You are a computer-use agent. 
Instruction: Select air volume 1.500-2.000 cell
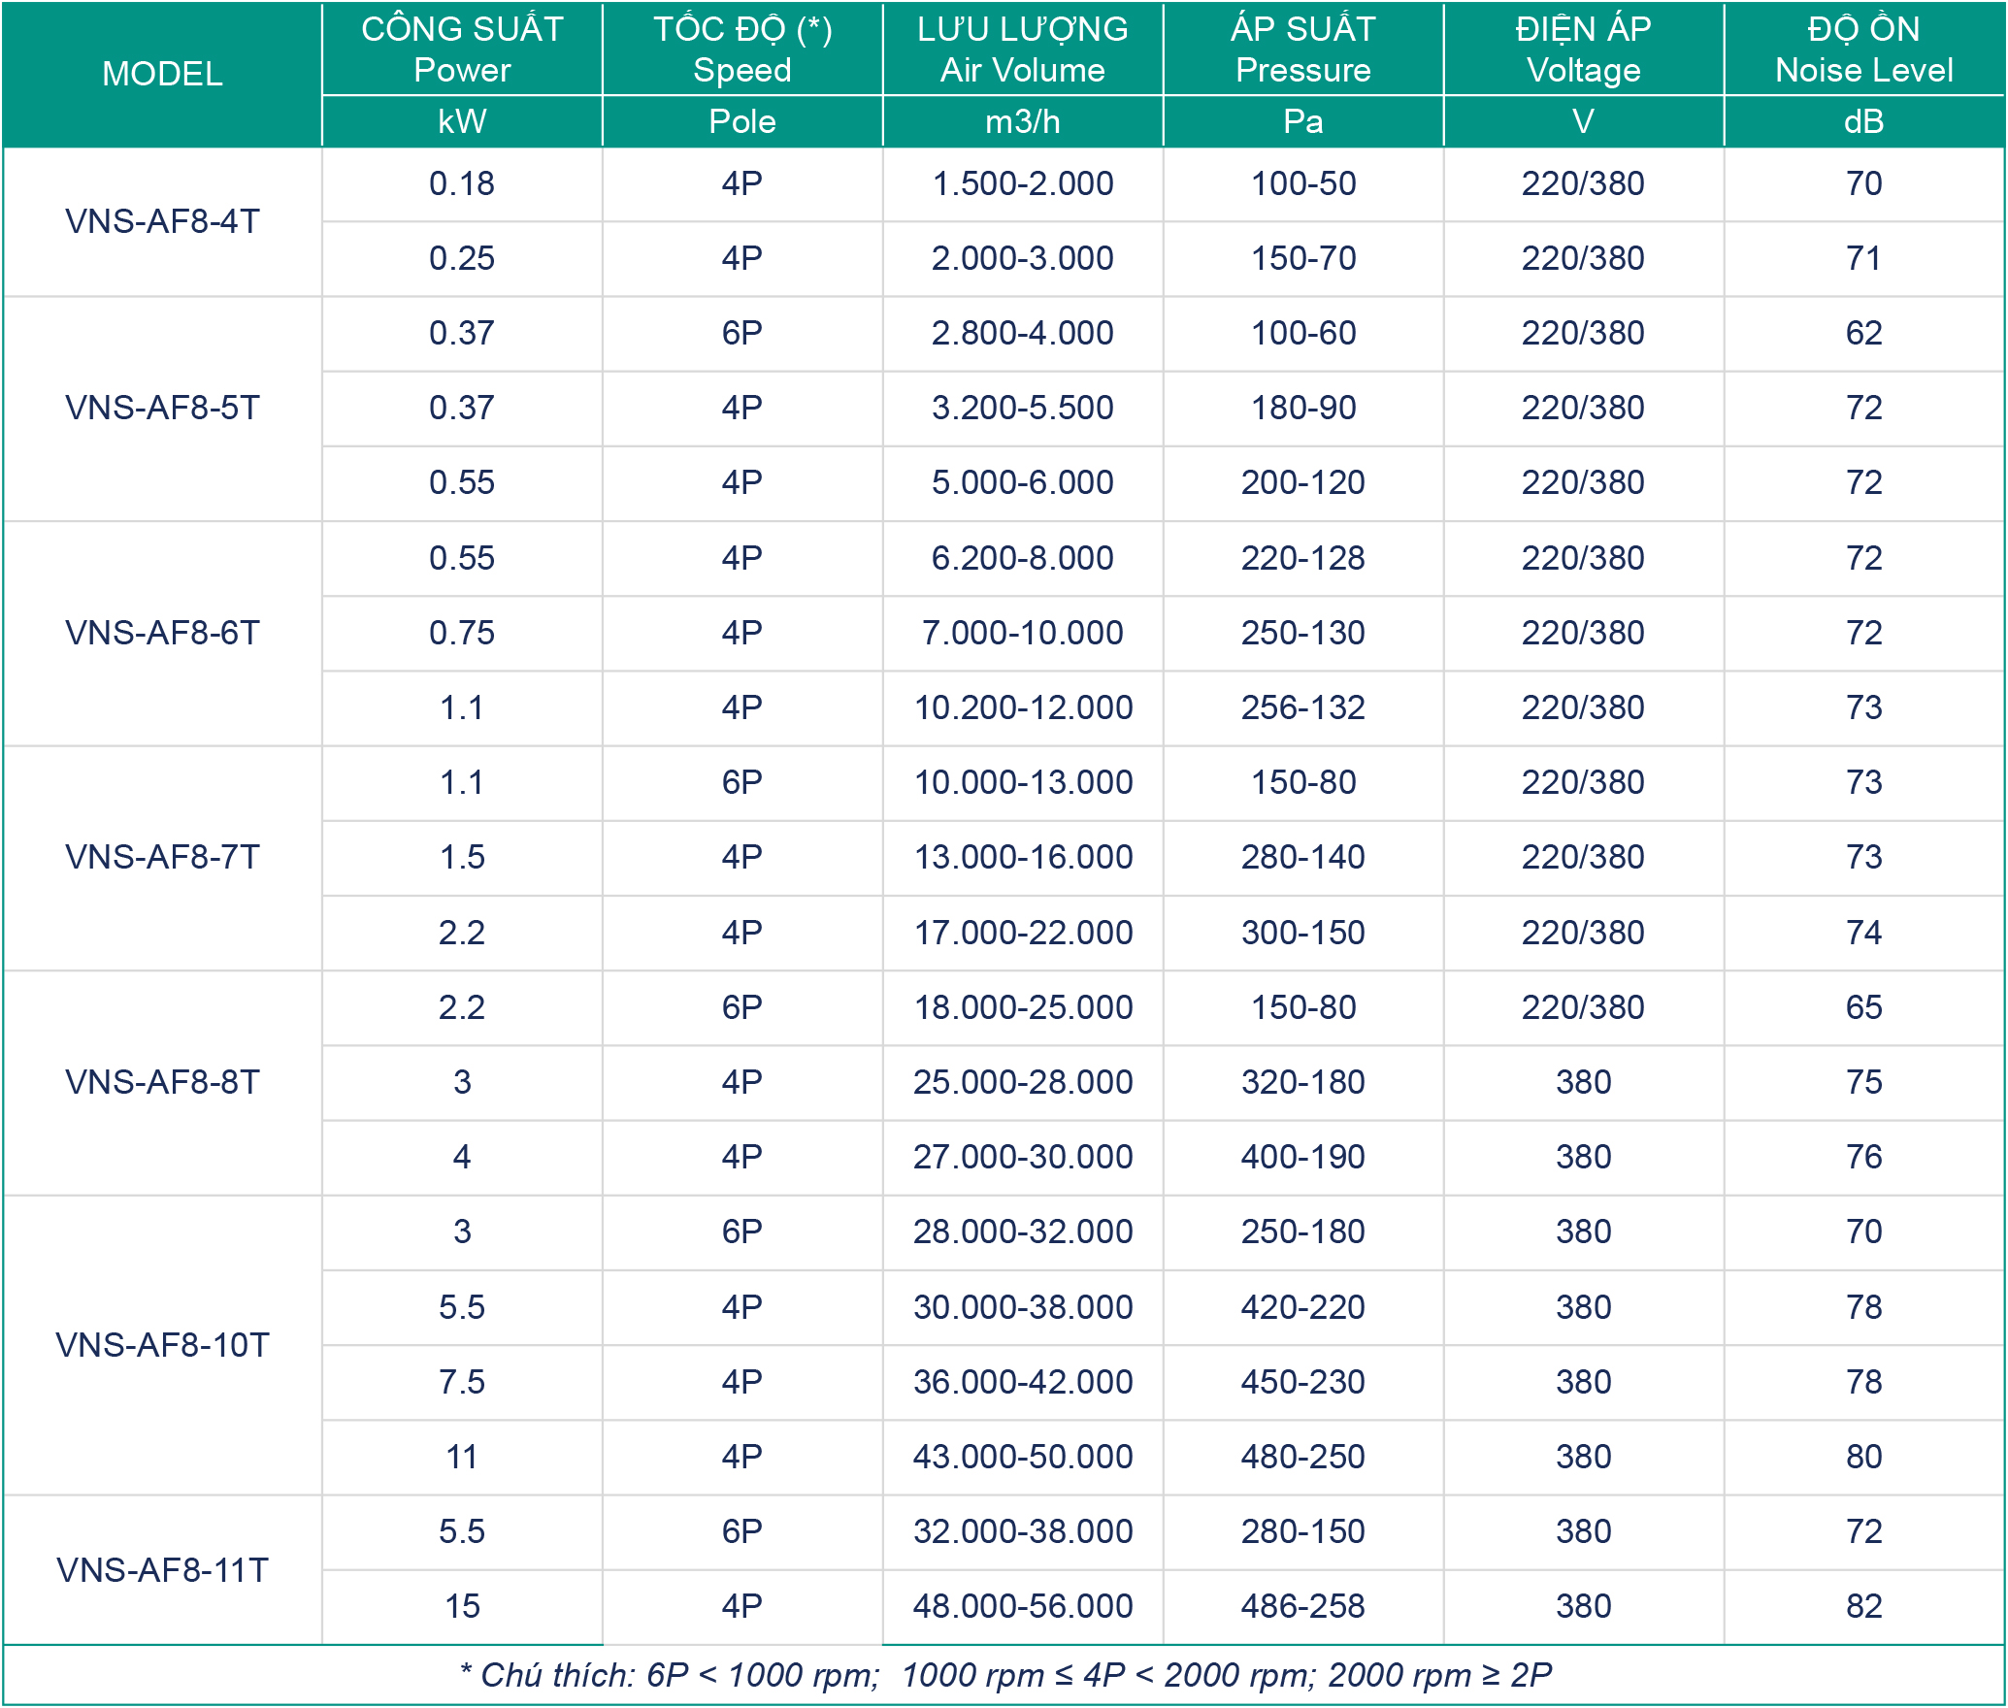(x=1023, y=183)
